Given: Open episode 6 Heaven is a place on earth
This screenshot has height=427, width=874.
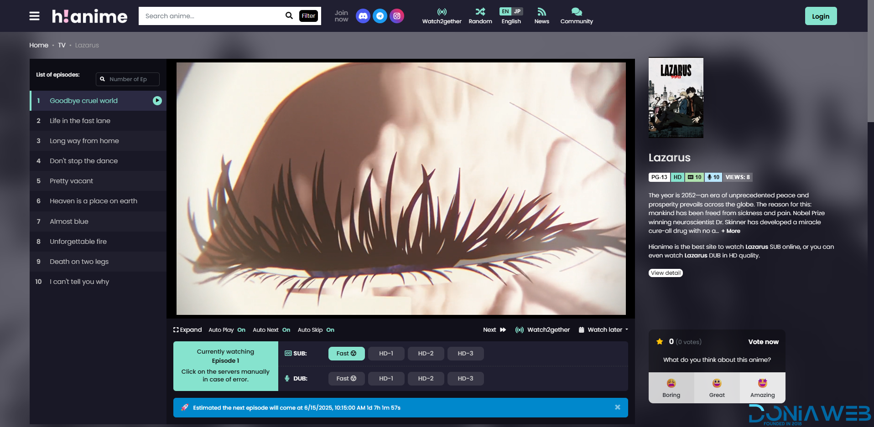Looking at the screenshot, I should (98, 201).
